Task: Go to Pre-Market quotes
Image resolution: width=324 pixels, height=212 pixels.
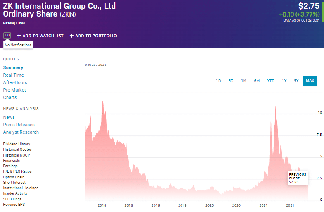Action: pos(14,90)
